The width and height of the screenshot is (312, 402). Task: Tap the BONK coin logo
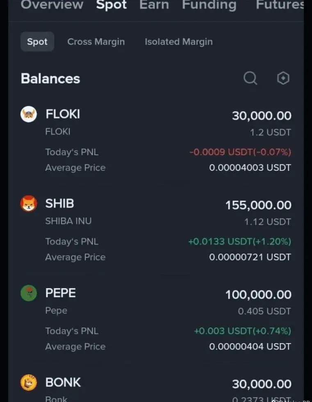click(x=29, y=382)
